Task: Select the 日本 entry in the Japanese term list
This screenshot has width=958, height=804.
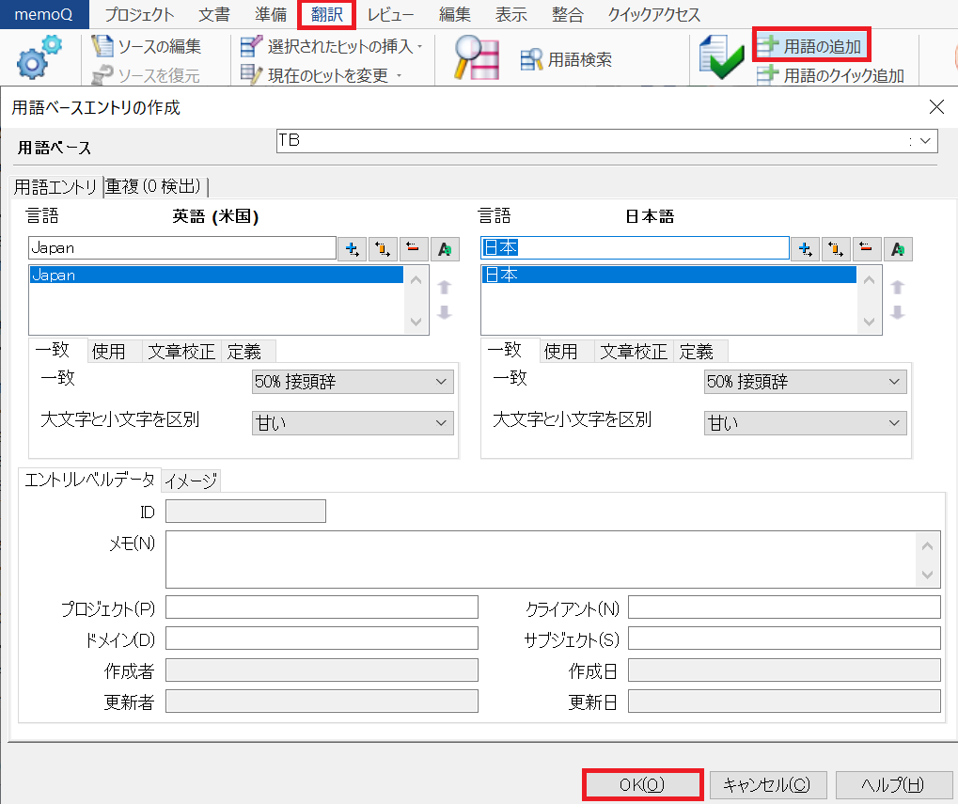Action: coord(667,276)
